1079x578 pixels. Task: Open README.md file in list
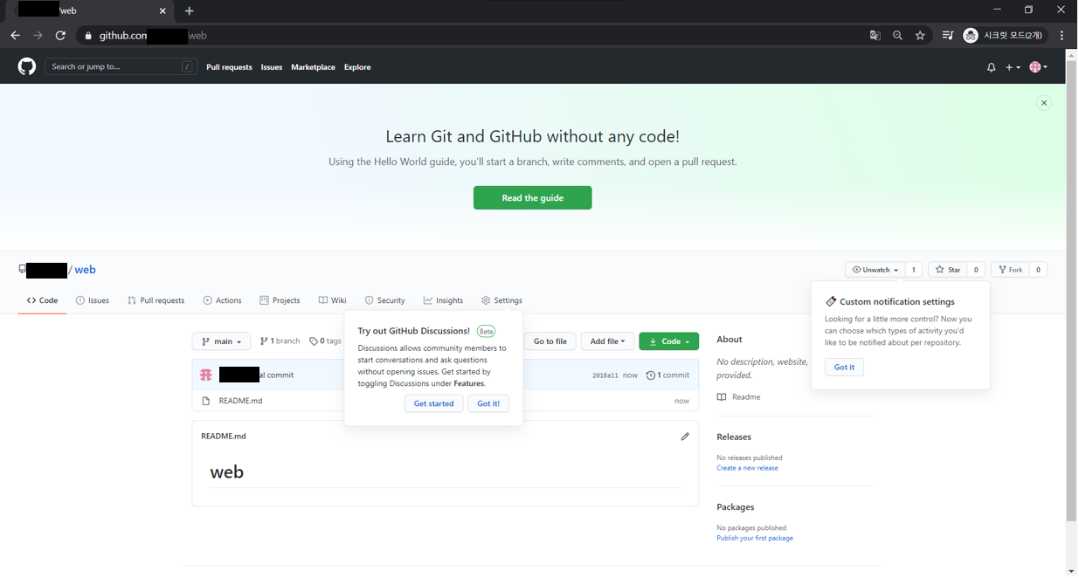[240, 401]
